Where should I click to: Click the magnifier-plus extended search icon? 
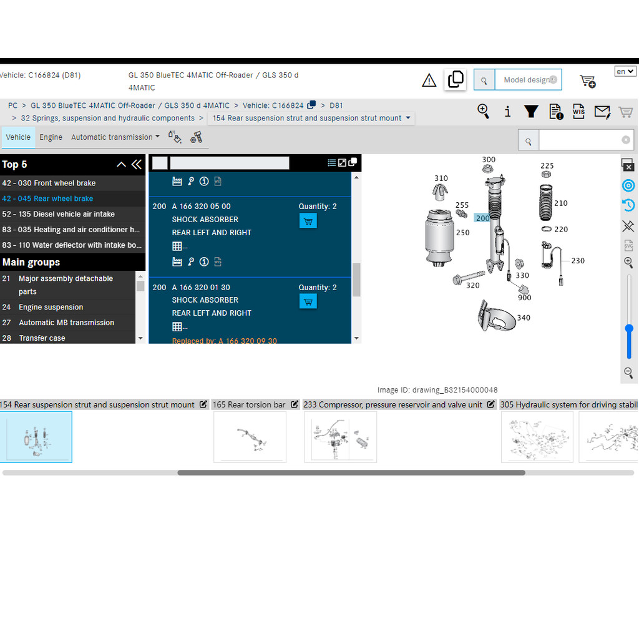tap(484, 111)
